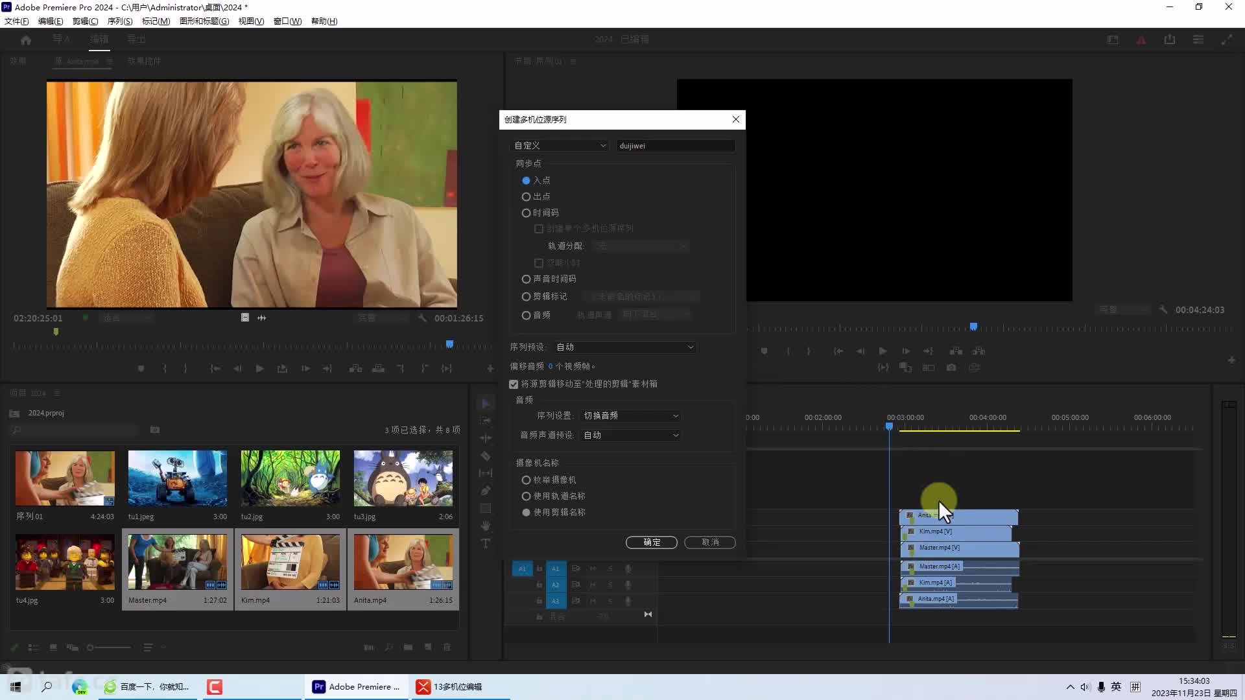Click Insert button in source monitor
Viewport: 1245px width, 700px height.
click(355, 369)
